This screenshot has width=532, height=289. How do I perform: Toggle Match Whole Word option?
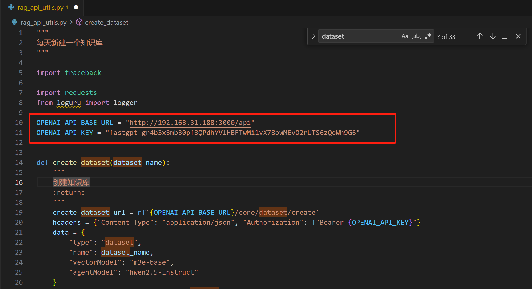point(416,36)
